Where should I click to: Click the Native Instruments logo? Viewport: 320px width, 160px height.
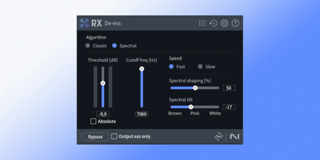235,137
